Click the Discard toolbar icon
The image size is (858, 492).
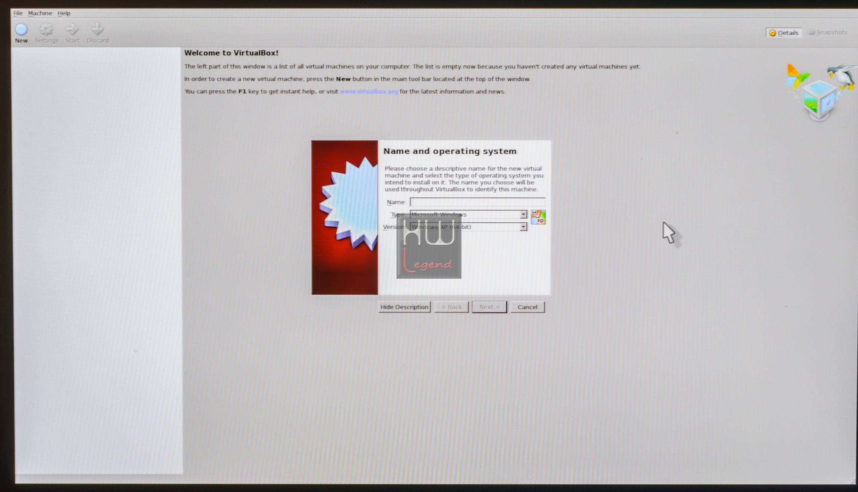tap(97, 33)
